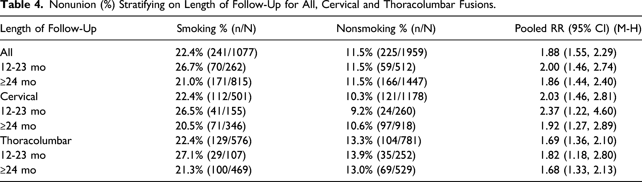Click the smoking value 20.5% (71/346)
The image size is (642, 182).
click(x=211, y=126)
